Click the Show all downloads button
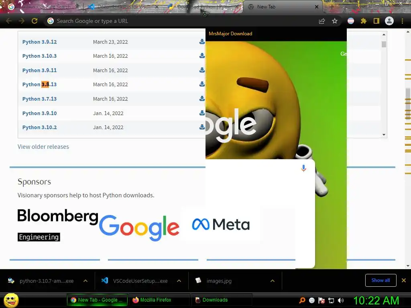411x308 pixels. coord(380,280)
